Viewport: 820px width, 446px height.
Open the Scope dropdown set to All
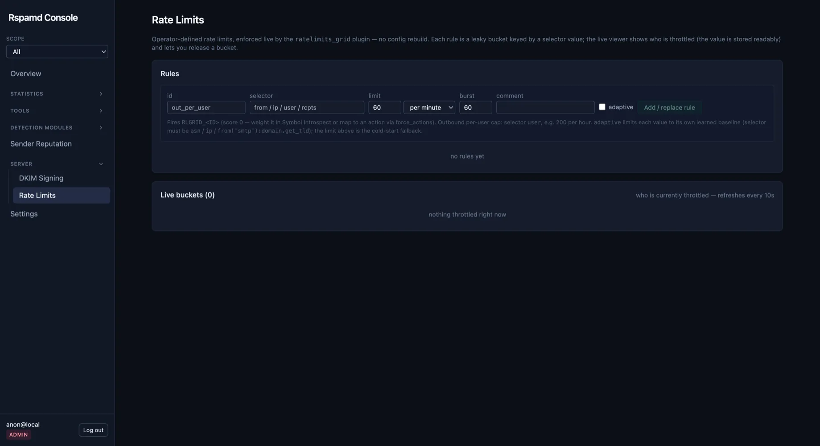(x=57, y=52)
